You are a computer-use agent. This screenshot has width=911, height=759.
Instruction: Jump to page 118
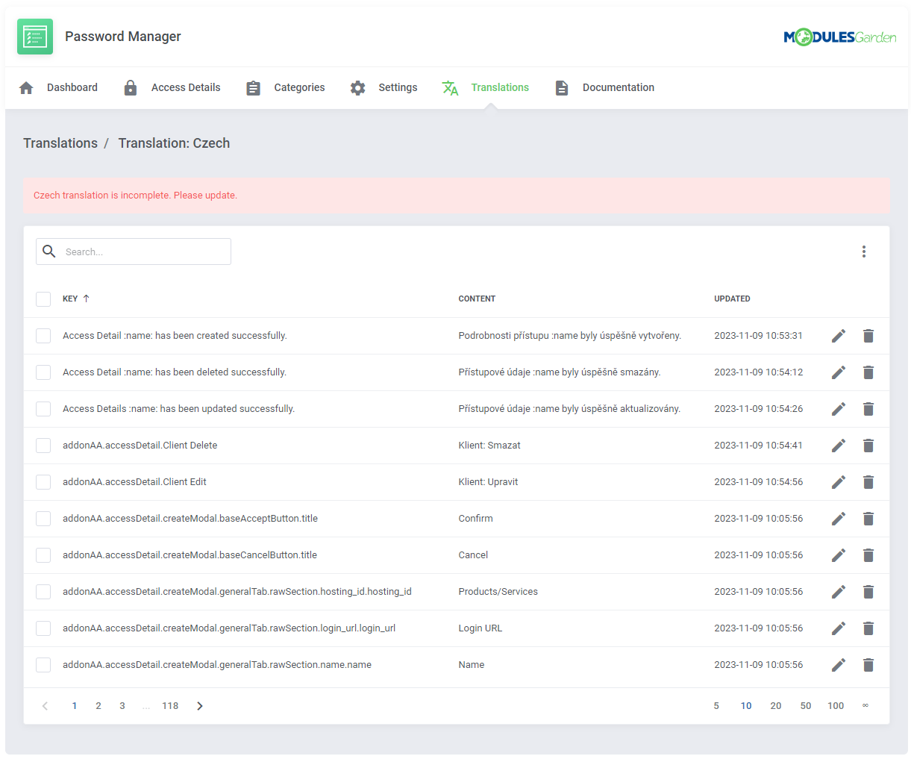(x=170, y=706)
